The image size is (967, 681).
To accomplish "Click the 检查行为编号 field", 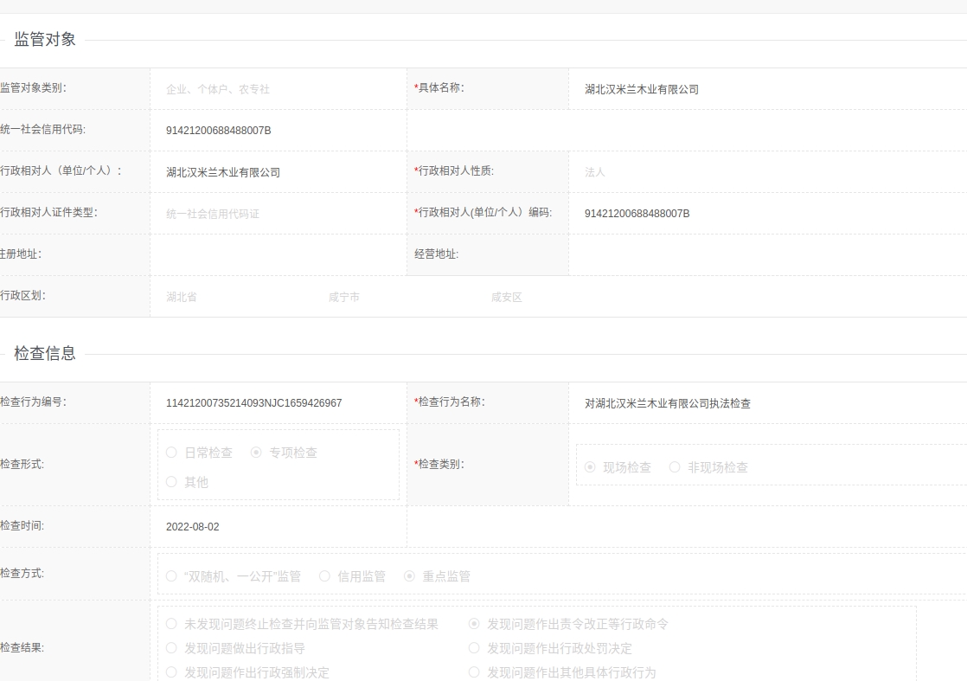I will click(279, 402).
